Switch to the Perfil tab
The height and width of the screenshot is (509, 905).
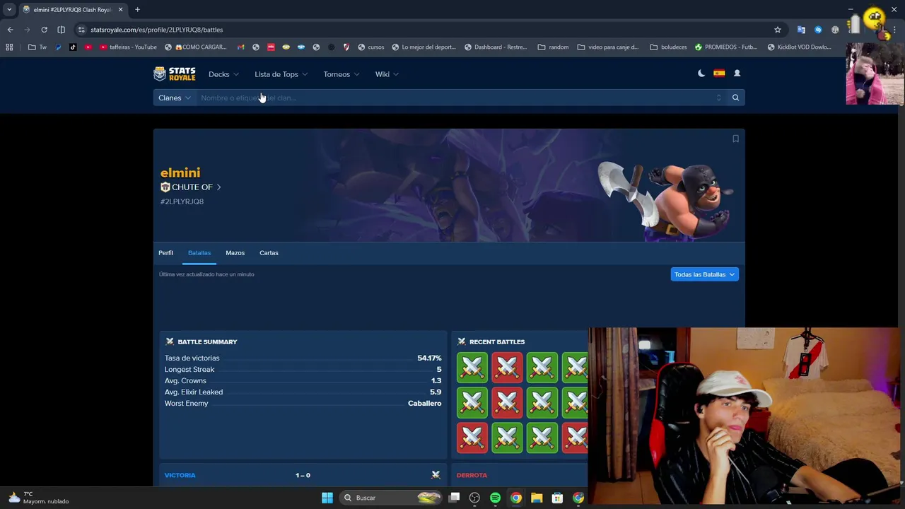[165, 253]
